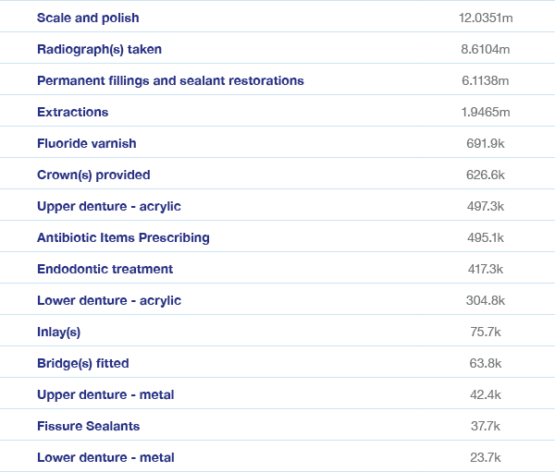Select 'Antibiotic Items Prescribing' row label
Image resolution: width=555 pixels, height=472 pixels.
tap(123, 237)
